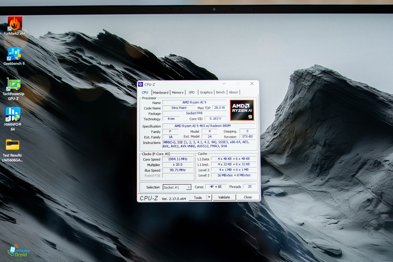The width and height of the screenshot is (393, 262).
Task: Click the Close button in CPU-Z
Action: (248, 197)
